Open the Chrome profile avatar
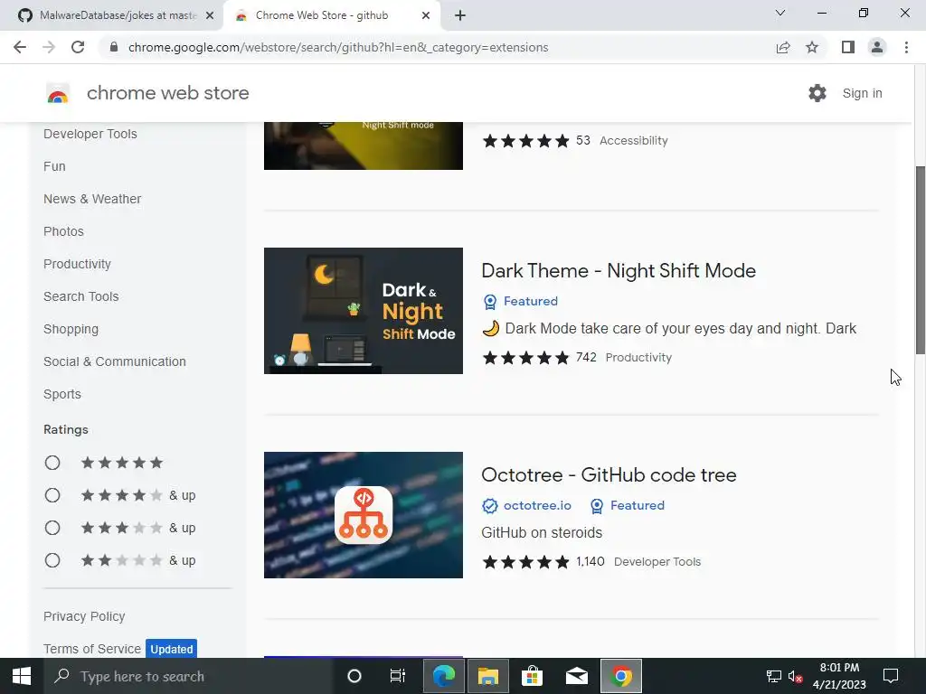Viewport: 926px width, 694px height. [x=877, y=47]
